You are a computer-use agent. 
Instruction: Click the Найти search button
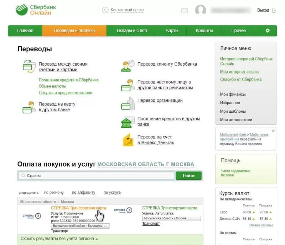pyautogui.click(x=189, y=175)
